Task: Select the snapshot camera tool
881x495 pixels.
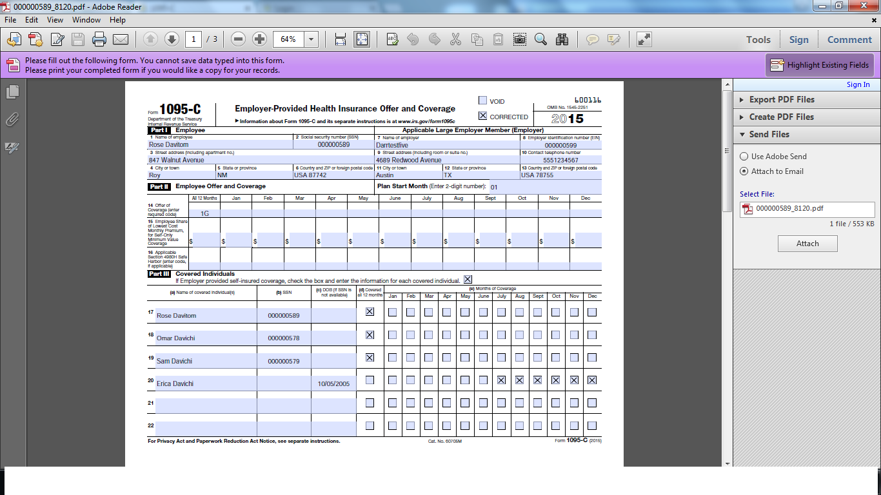Action: pos(519,40)
